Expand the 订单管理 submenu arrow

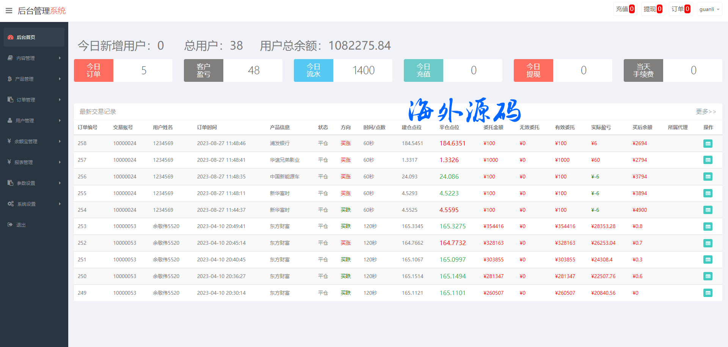point(60,100)
